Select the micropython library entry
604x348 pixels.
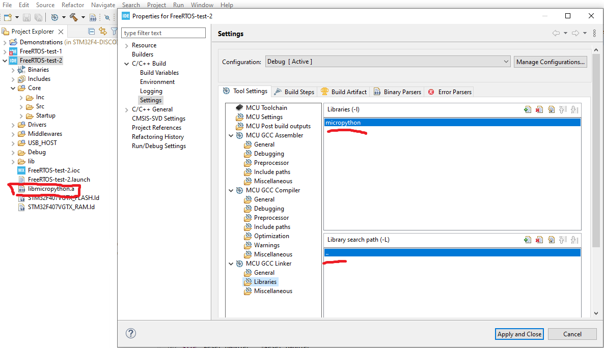pyautogui.click(x=452, y=123)
